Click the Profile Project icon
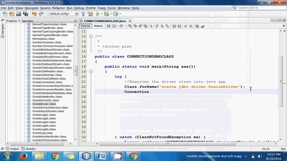 pos(116,14)
